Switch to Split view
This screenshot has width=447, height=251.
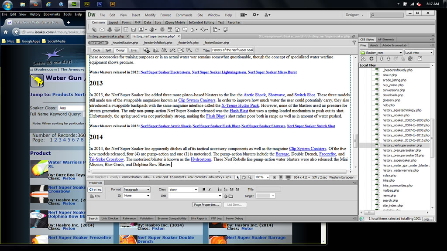pyautogui.click(x=108, y=51)
